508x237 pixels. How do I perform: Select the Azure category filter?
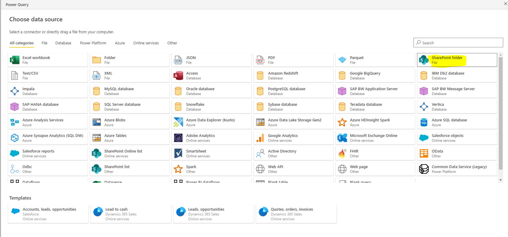click(120, 43)
